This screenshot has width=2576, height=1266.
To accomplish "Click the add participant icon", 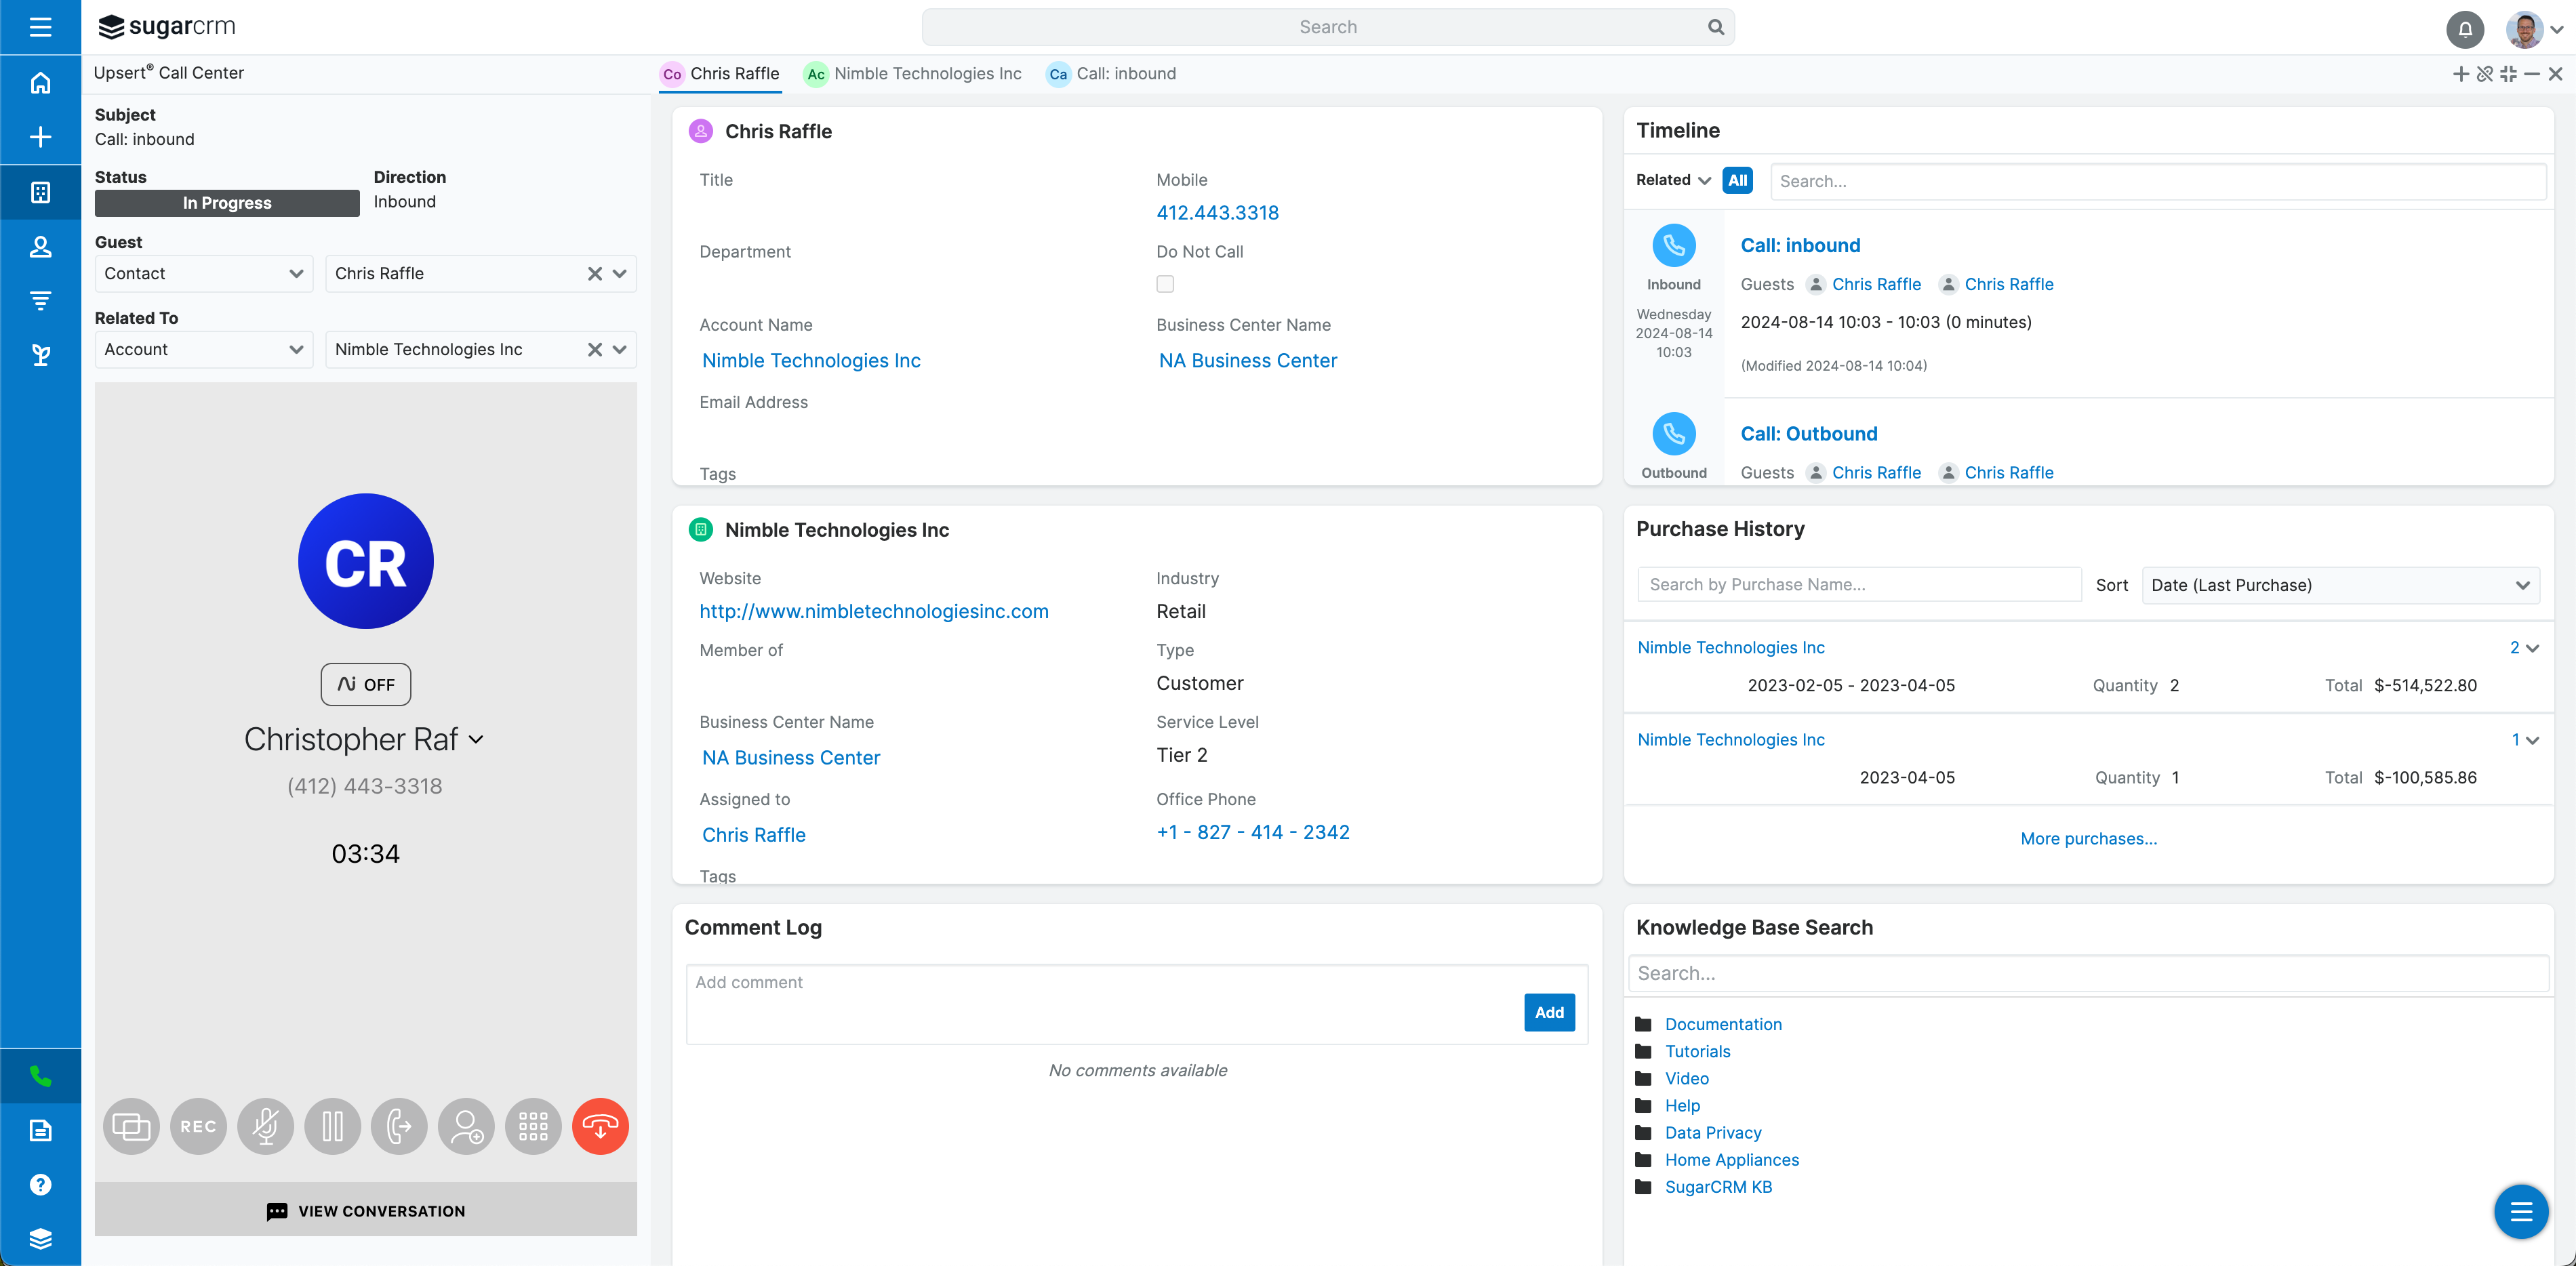I will pyautogui.click(x=466, y=1127).
